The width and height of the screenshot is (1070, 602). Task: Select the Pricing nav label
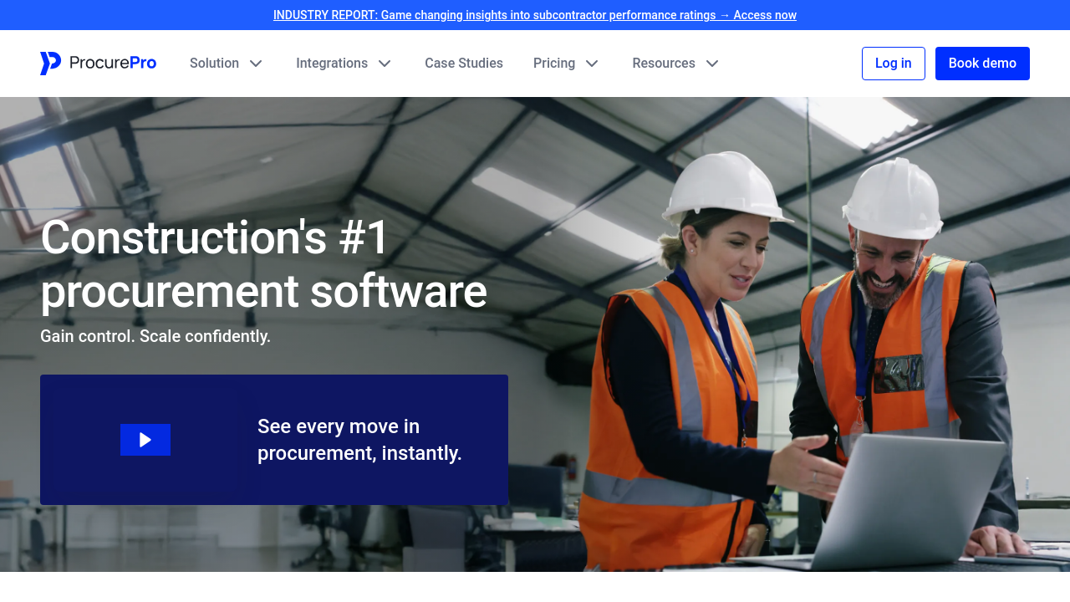point(554,64)
